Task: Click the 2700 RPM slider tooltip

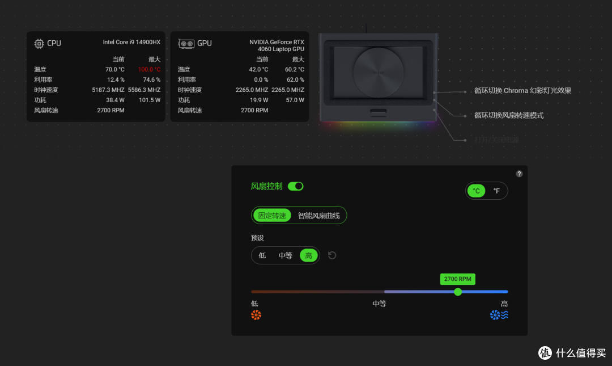Action: [457, 279]
